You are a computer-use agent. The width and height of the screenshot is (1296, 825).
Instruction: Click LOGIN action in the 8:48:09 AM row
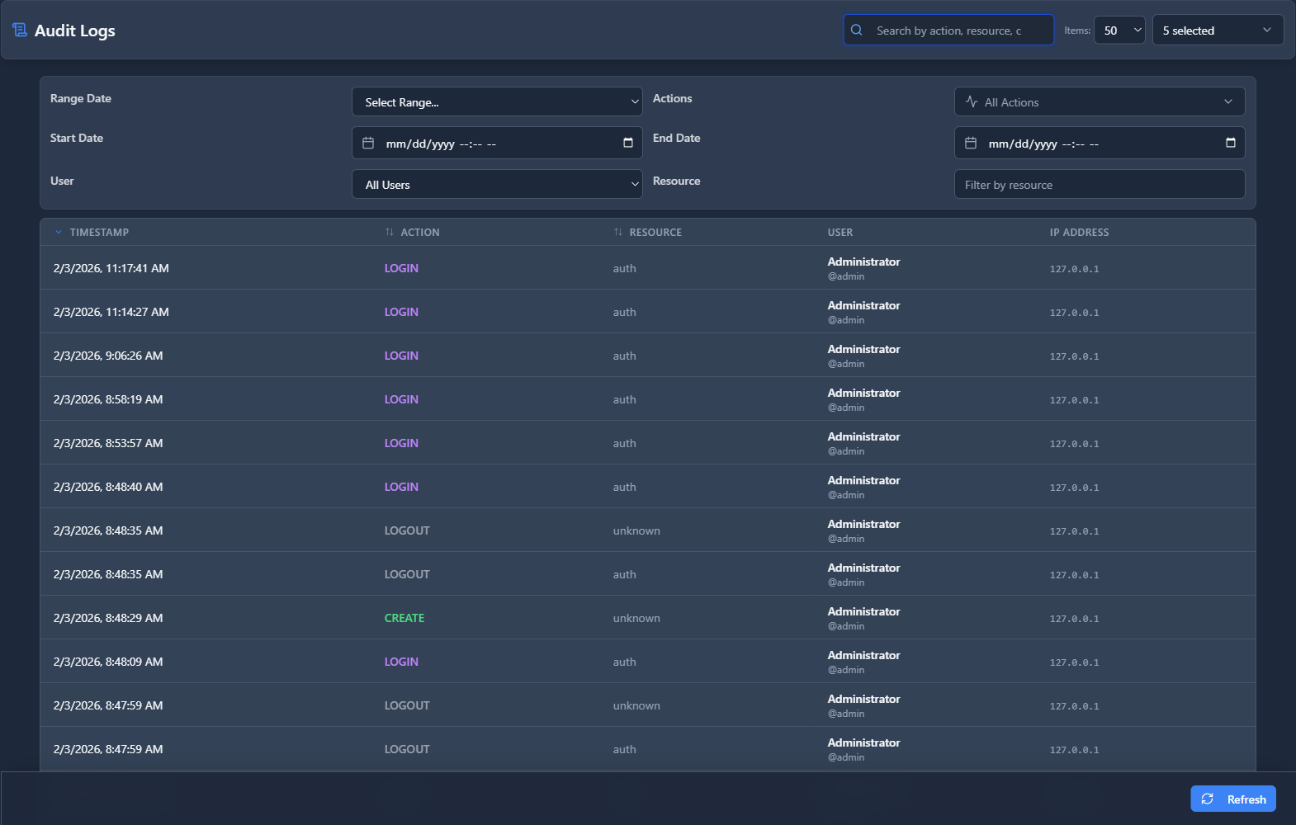coord(401,662)
